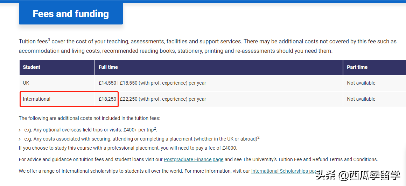Open the Postgraduate Finance page link
406x186 pixels.
(x=193, y=159)
